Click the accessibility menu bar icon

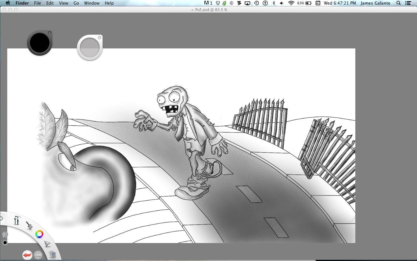pyautogui.click(x=265, y=3)
